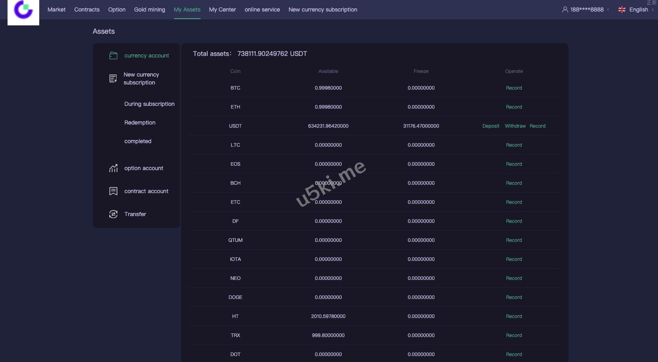Screen dimensions: 658x362
Task: Select Redemption in the sidebar
Action: click(140, 123)
